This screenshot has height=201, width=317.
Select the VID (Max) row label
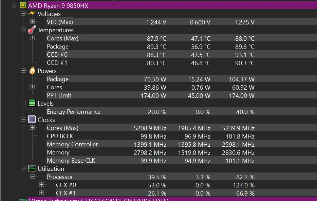(x=60, y=22)
